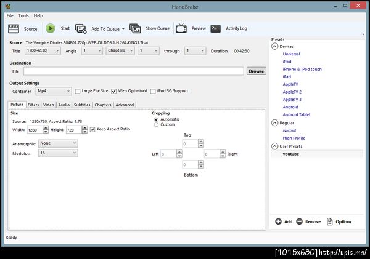Viewport: 370px width, 259px height.
Task: Switch to the Advanced tab
Action: (x=125, y=105)
